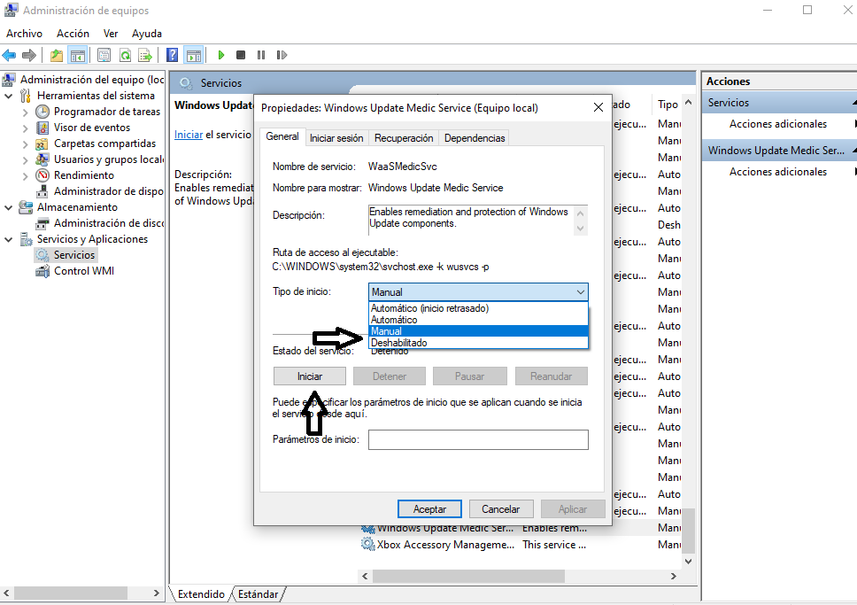This screenshot has width=857, height=605.
Task: Select the Servicios node in the tree
Action: click(74, 255)
